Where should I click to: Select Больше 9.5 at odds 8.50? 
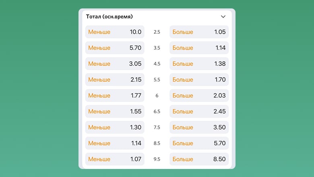(199, 159)
